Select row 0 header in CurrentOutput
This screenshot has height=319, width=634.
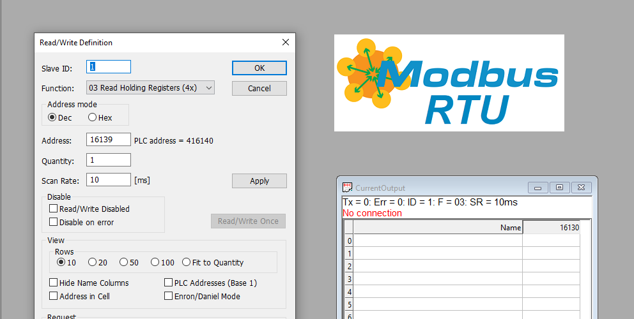click(349, 241)
